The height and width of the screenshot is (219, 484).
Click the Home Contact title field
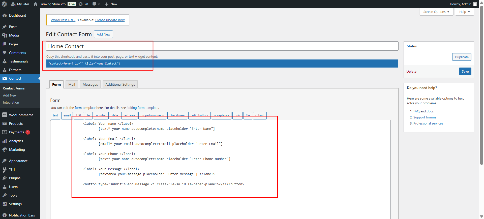[222, 46]
